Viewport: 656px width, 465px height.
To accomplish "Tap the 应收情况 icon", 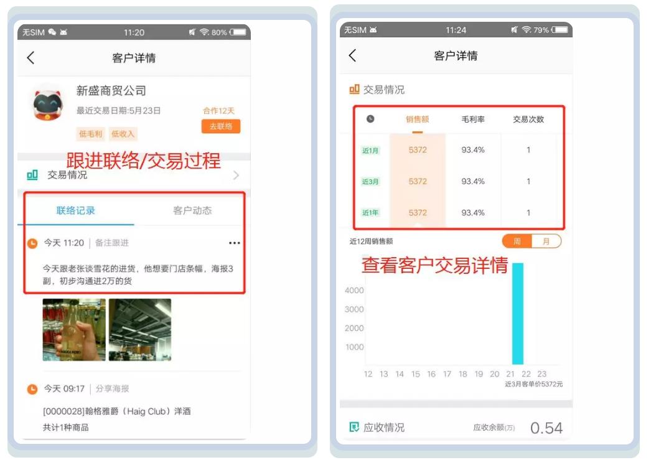I will pos(354,427).
